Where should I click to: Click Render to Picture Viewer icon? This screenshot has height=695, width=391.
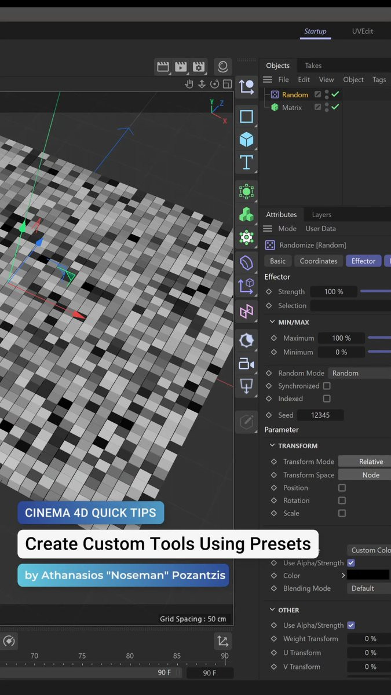(181, 67)
